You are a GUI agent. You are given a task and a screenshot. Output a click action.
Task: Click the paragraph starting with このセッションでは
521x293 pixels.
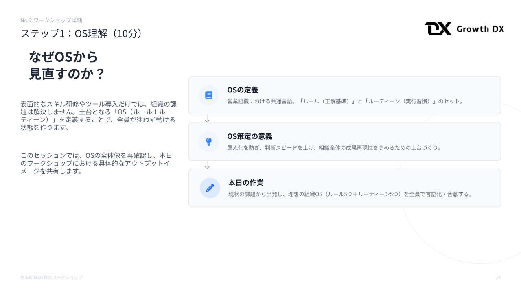(x=96, y=163)
